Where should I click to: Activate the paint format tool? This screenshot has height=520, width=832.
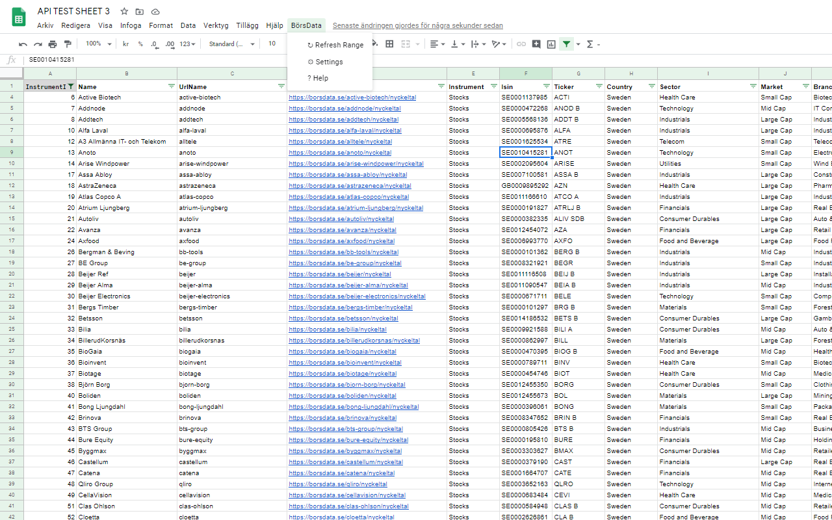coord(68,44)
